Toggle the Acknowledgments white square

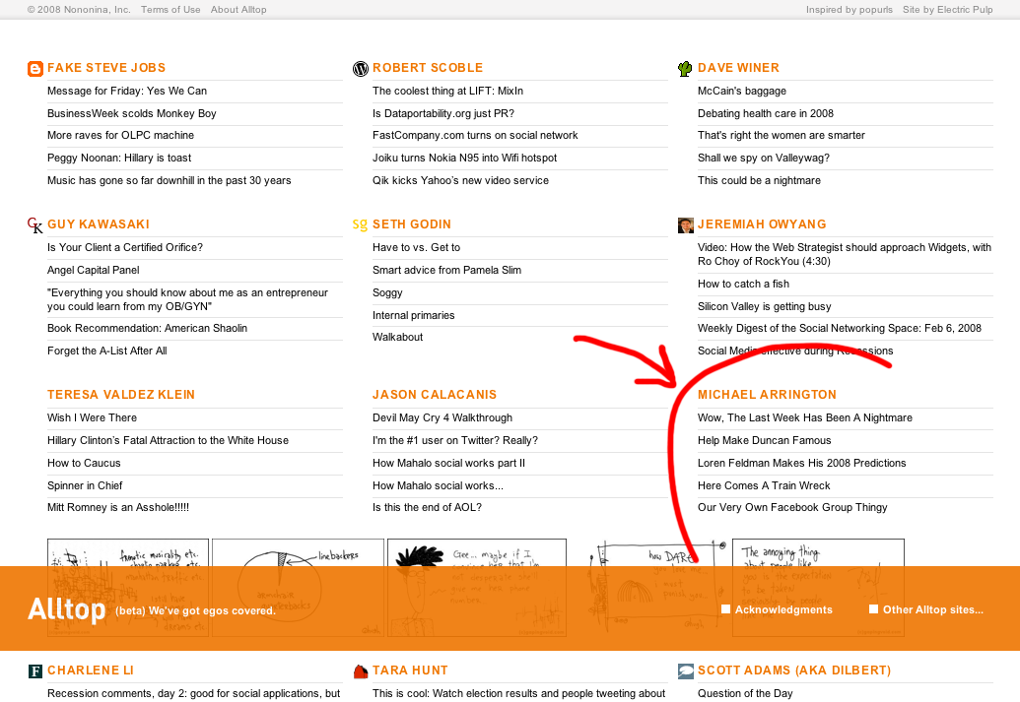[x=726, y=609]
